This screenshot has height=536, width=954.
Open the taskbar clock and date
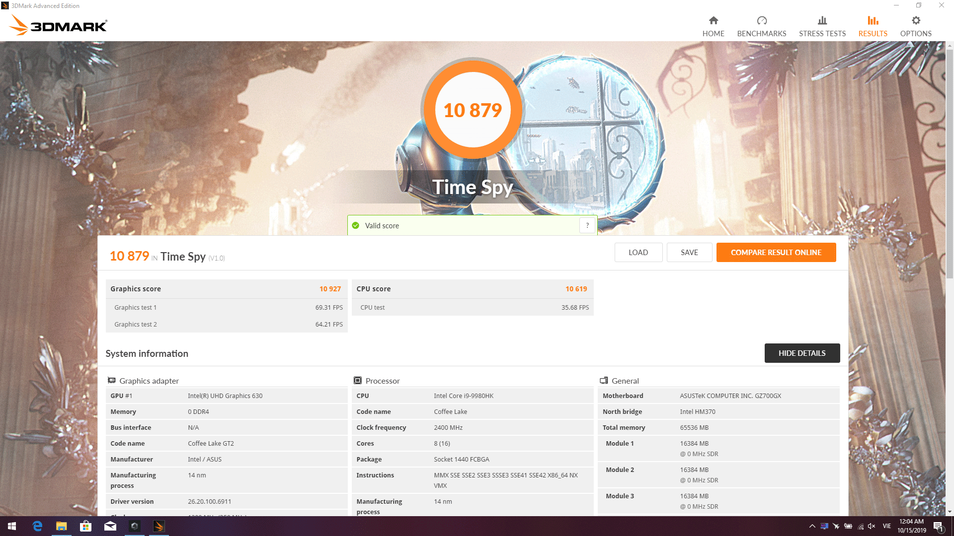[911, 526]
